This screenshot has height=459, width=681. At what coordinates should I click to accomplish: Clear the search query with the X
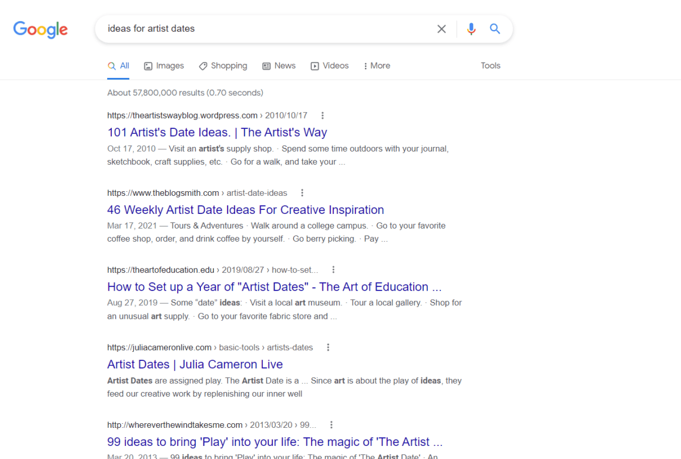click(442, 28)
